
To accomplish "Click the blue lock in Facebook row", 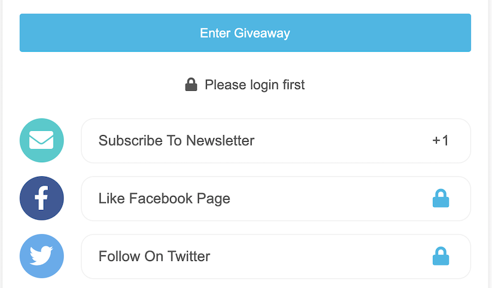I will point(441,198).
